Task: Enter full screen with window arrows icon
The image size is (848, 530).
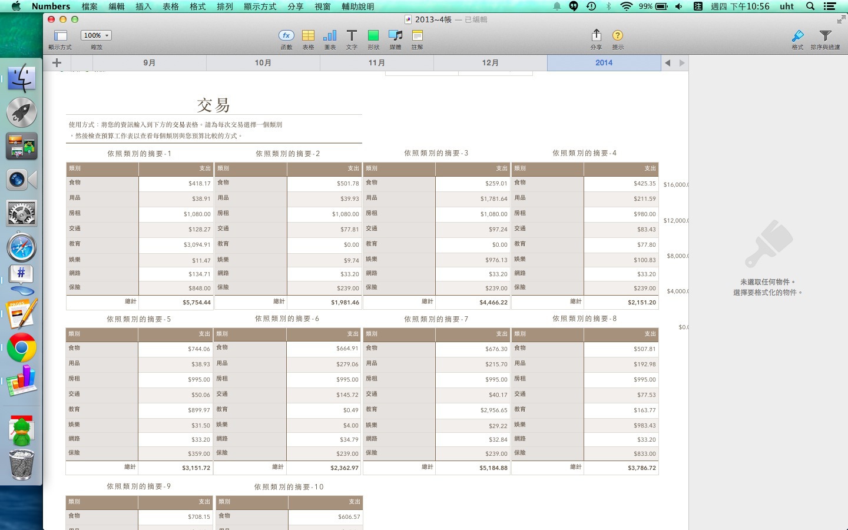Action: tap(841, 19)
